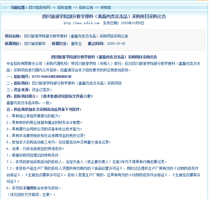Click the bold centered announcement heading in body
This screenshot has width=210, height=199.
[x=104, y=57]
